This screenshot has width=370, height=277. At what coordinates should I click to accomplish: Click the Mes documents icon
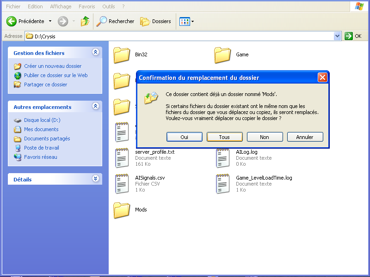18,129
